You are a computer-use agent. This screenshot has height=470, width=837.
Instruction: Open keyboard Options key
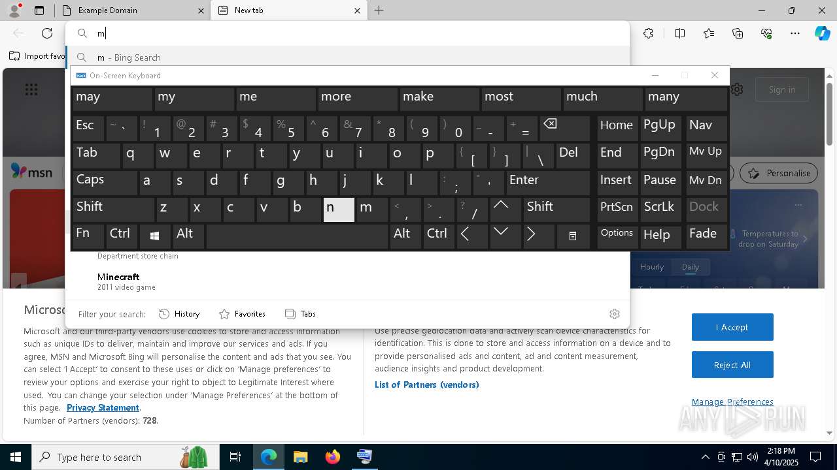point(617,236)
